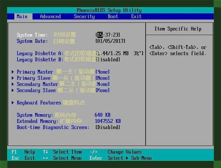Switch to the Advanced tab
The height and width of the screenshot is (168, 221).
(x=50, y=16)
